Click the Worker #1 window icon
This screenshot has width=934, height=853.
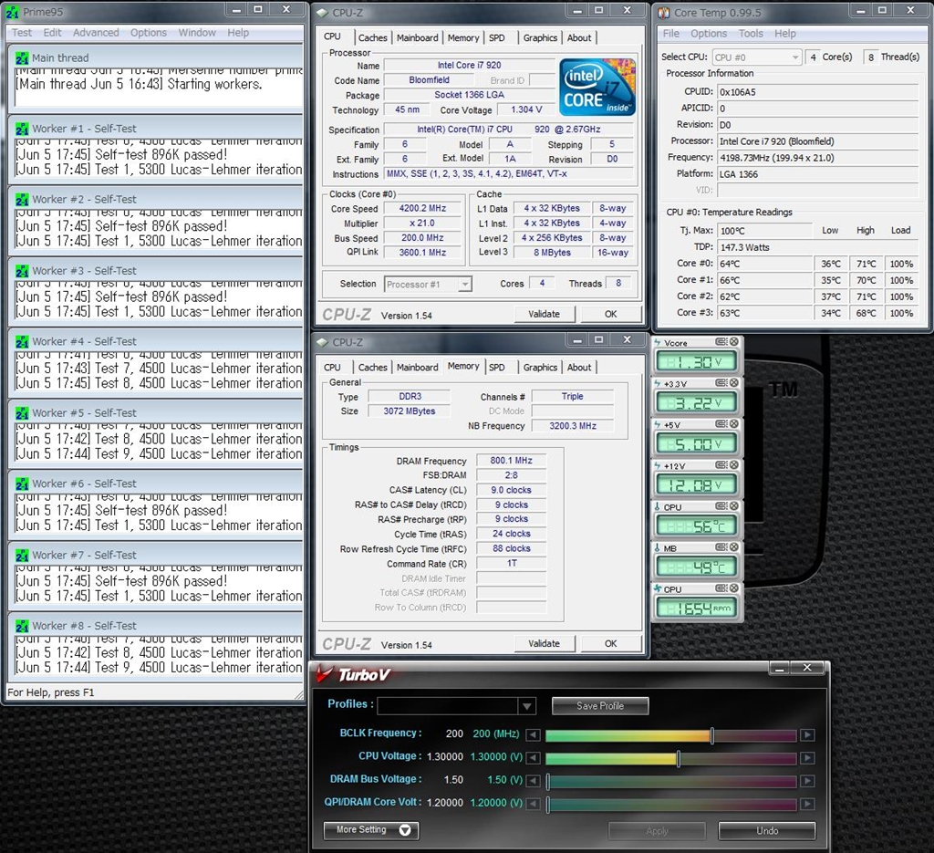[x=22, y=130]
